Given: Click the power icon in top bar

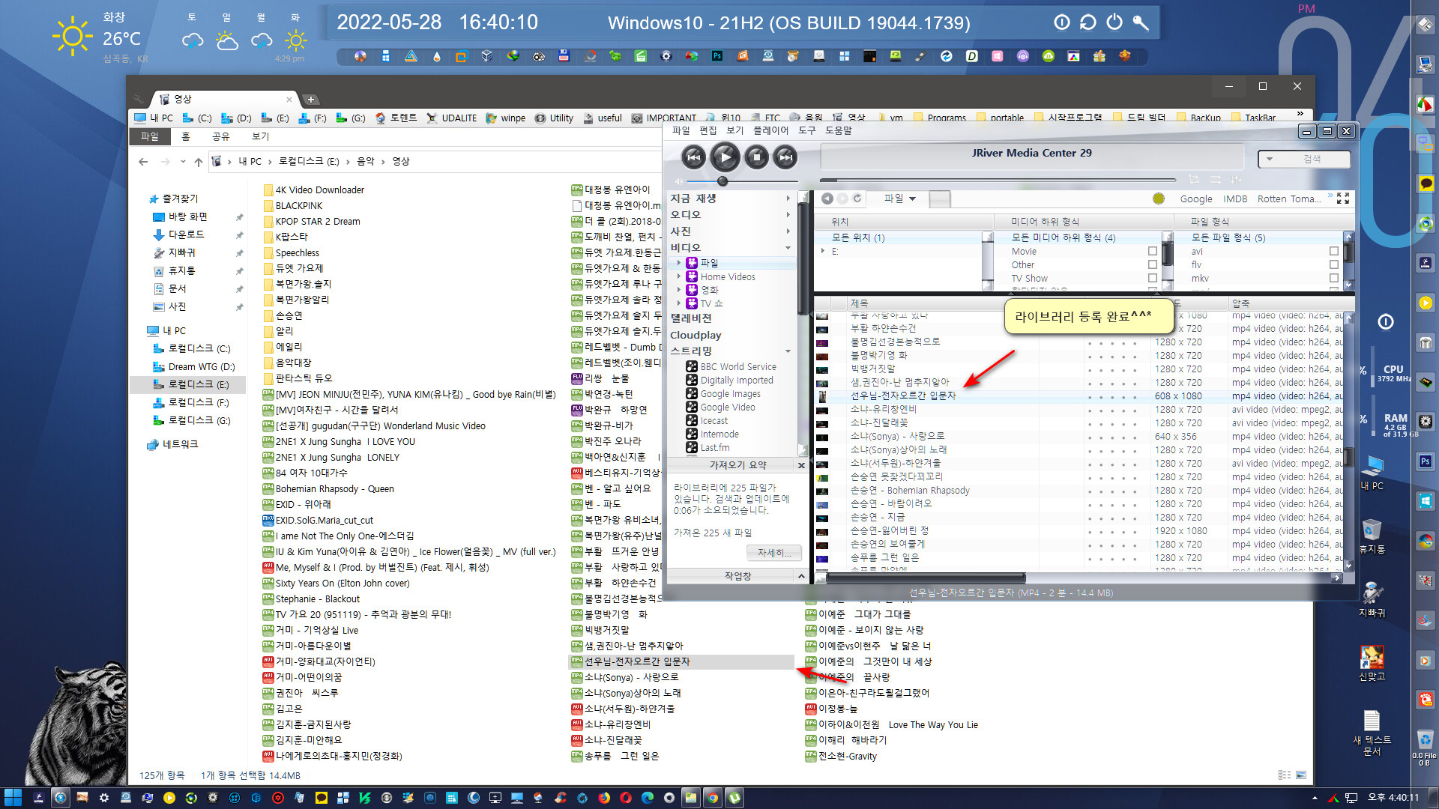Looking at the screenshot, I should click(1114, 22).
